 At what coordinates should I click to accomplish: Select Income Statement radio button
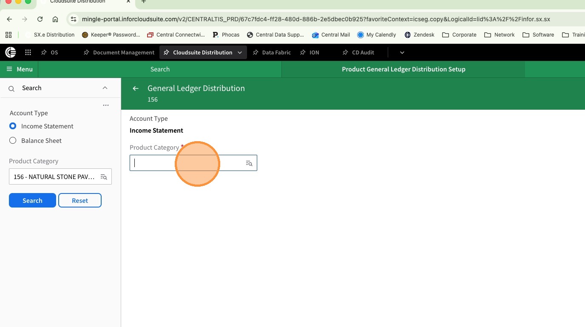point(13,126)
